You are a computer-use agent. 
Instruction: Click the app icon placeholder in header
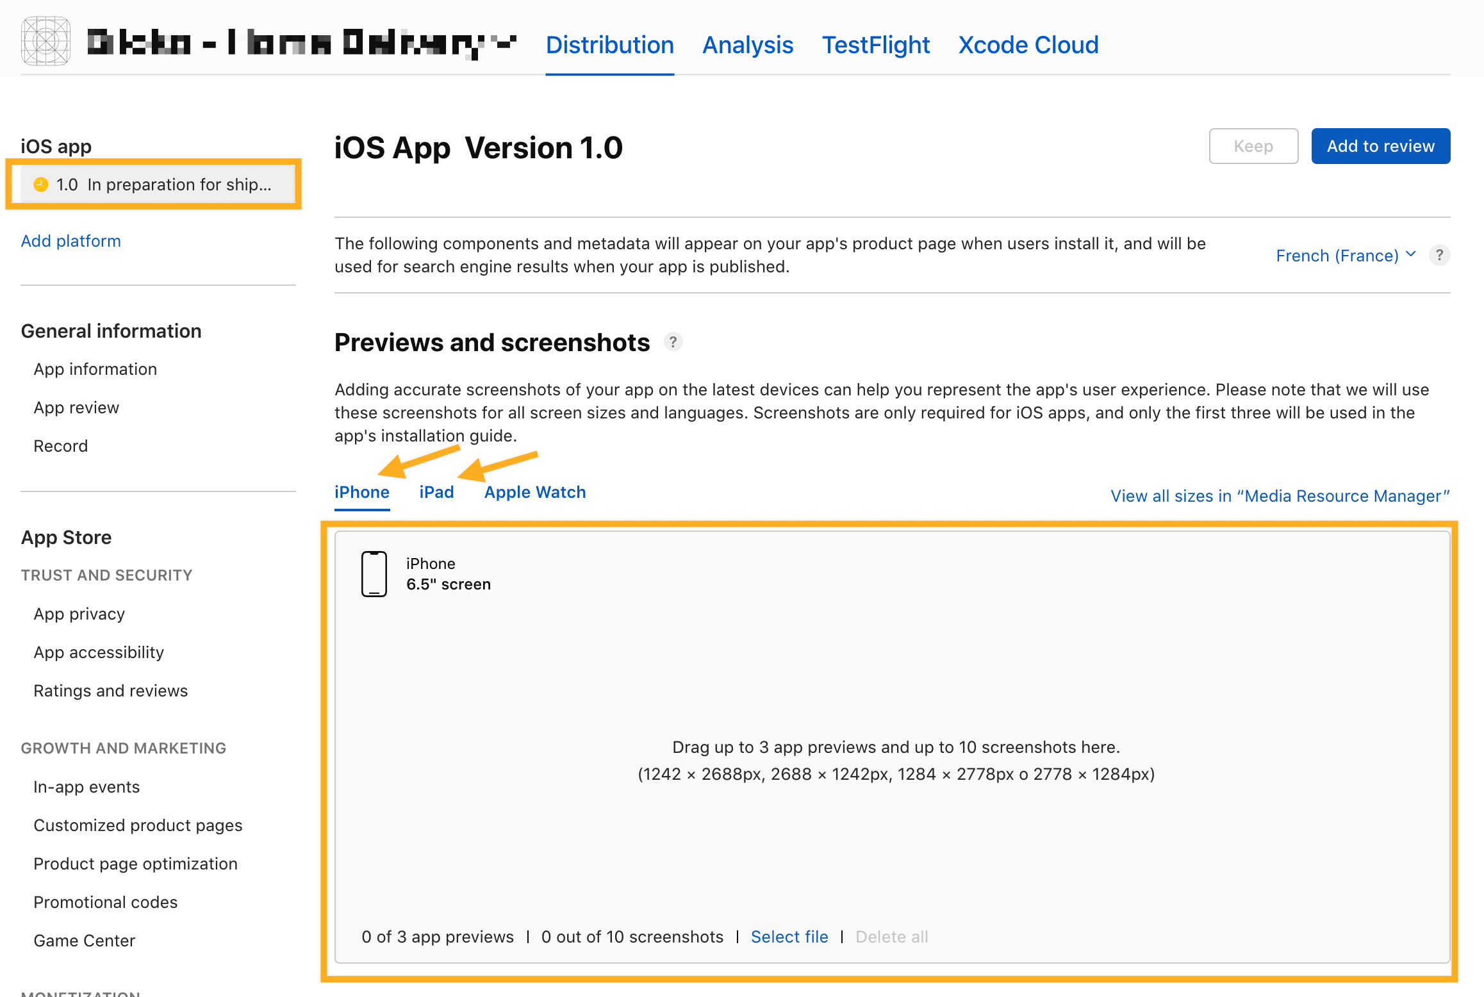(45, 42)
